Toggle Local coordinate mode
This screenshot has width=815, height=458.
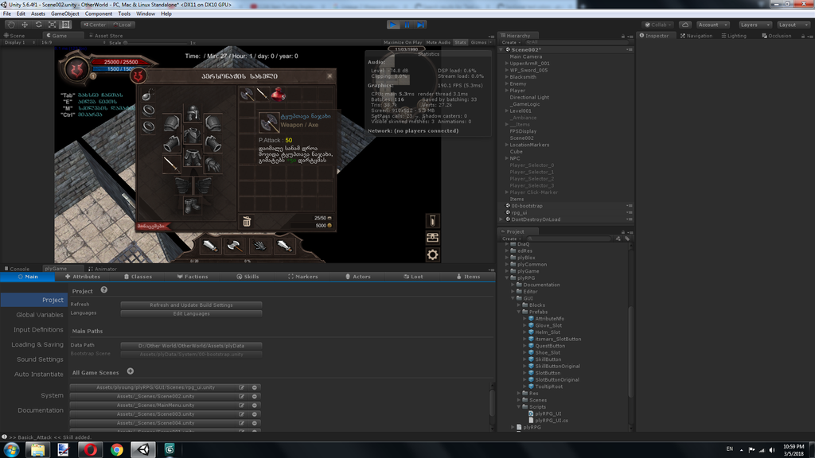(123, 25)
